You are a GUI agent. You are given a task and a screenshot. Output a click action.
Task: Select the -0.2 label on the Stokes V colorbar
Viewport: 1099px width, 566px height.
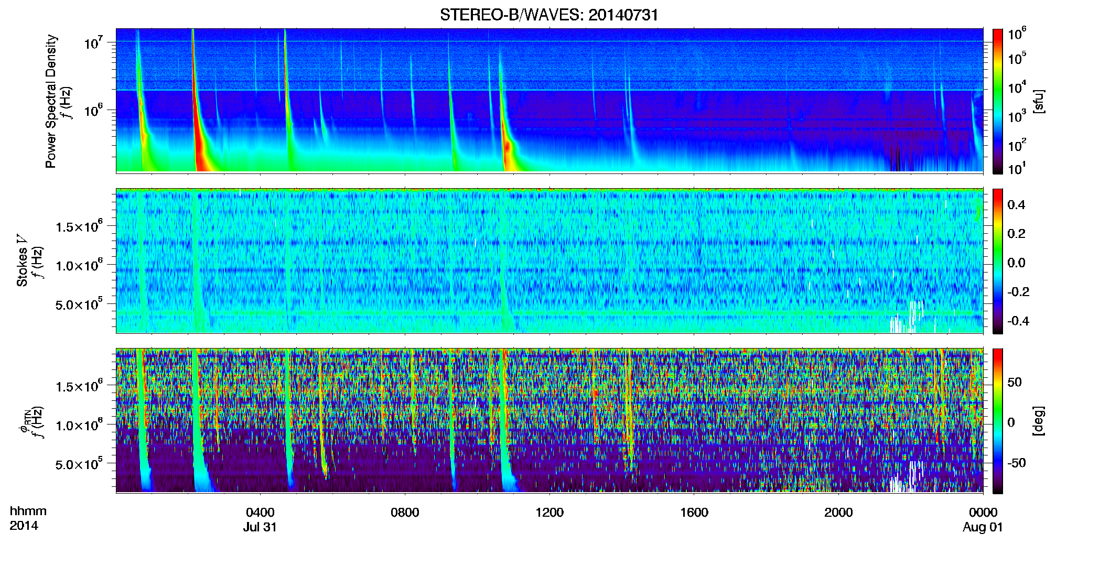1019,292
